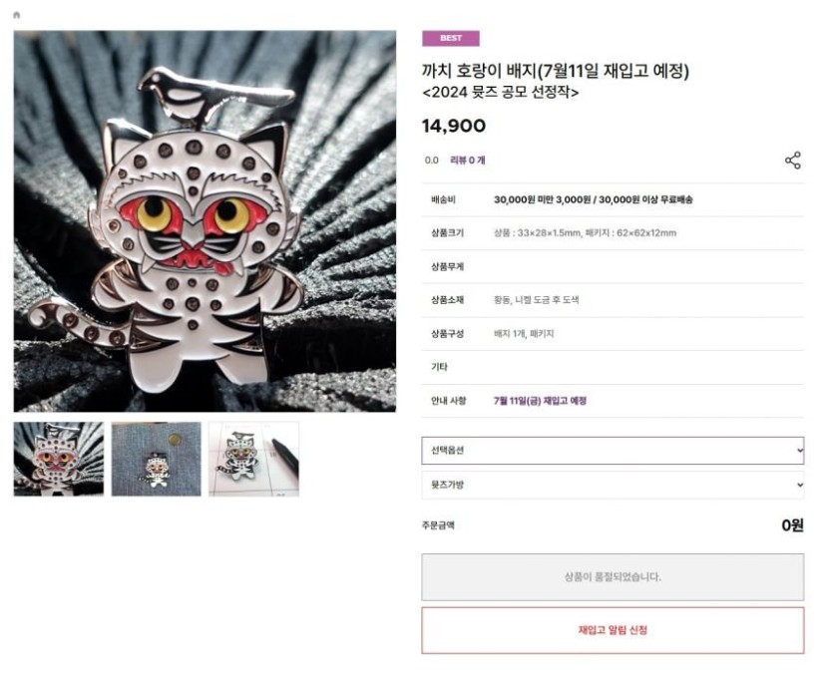Click the 7월 11일(금) 재입고 예정 notice
The image size is (833, 684).
click(x=540, y=401)
